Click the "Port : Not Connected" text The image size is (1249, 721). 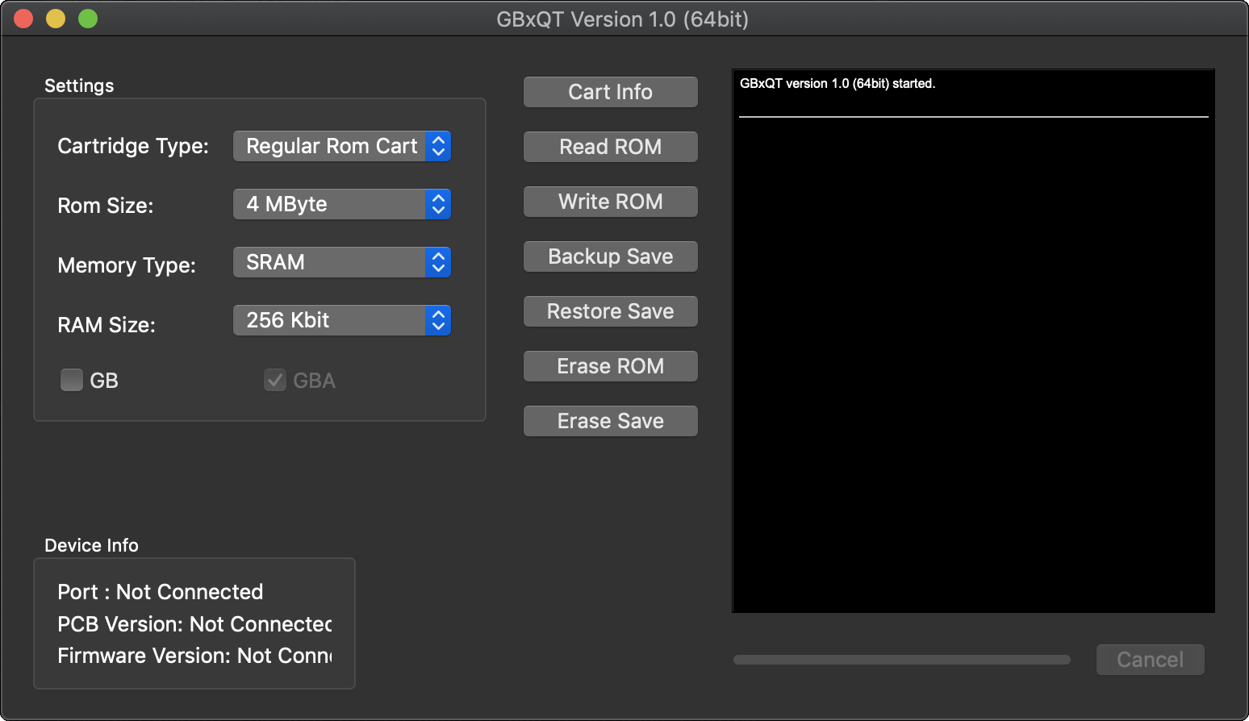point(161,592)
